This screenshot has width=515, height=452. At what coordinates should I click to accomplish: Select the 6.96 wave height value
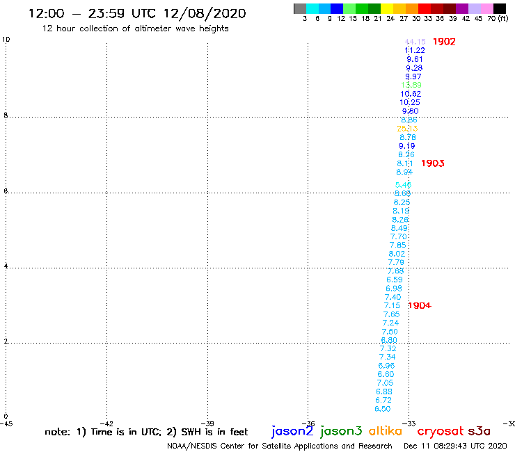click(x=386, y=366)
